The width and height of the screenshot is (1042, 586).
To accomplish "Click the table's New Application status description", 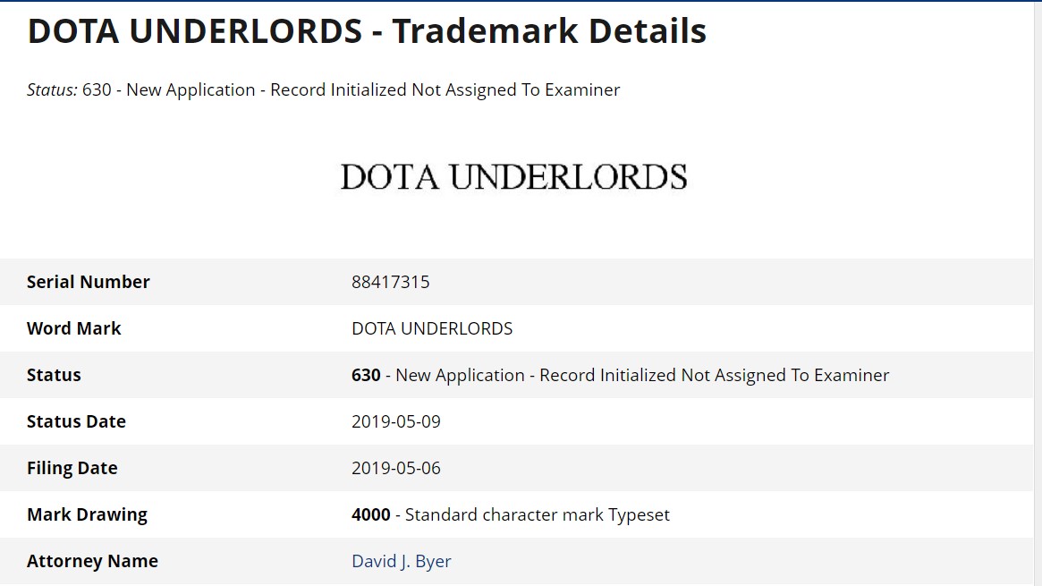I will tap(642, 376).
